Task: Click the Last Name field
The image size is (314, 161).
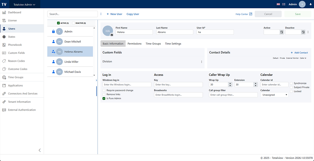Action: click(x=175, y=32)
